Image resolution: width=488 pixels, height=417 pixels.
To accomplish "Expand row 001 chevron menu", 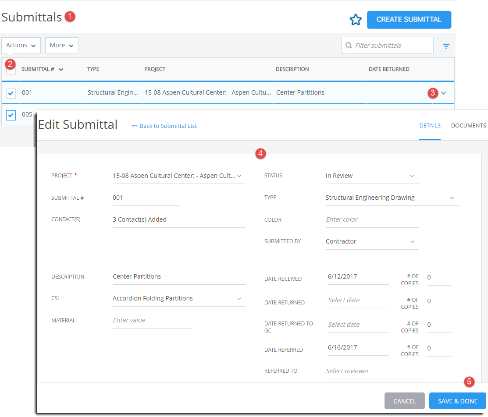I will click(x=444, y=93).
